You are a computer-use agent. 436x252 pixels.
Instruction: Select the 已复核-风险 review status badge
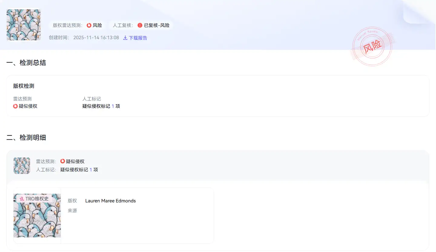[x=154, y=25]
